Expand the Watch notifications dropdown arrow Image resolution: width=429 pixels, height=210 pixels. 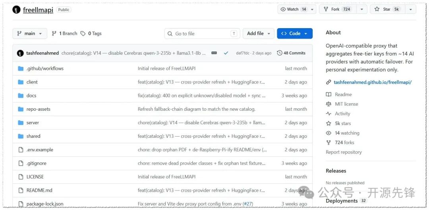tap(312, 9)
